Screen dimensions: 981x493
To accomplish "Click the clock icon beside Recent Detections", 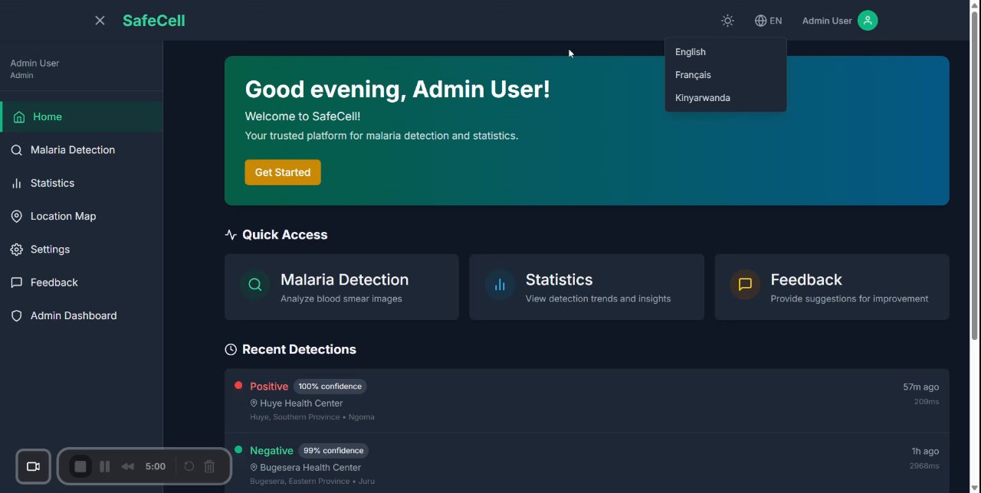I will (231, 349).
